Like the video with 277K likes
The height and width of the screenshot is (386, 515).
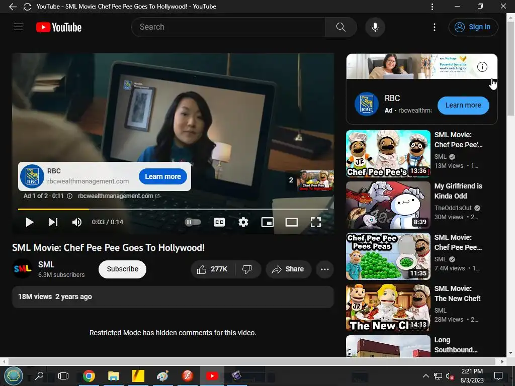tap(213, 269)
